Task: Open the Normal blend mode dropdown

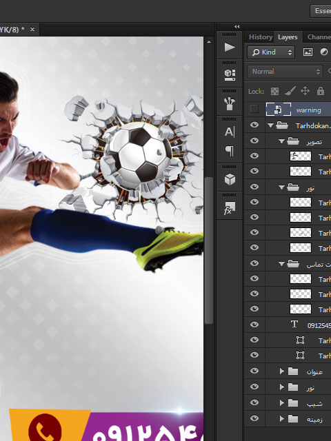Action: 285,72
